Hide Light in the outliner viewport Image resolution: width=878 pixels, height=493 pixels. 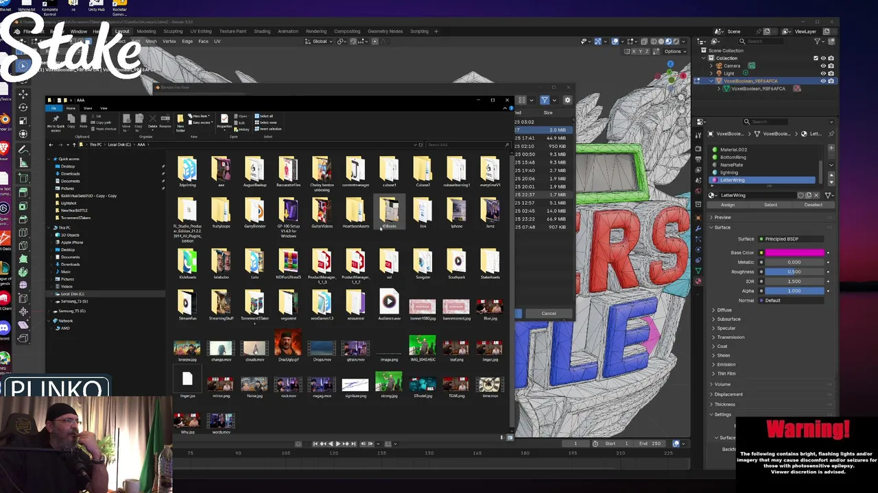(x=823, y=73)
